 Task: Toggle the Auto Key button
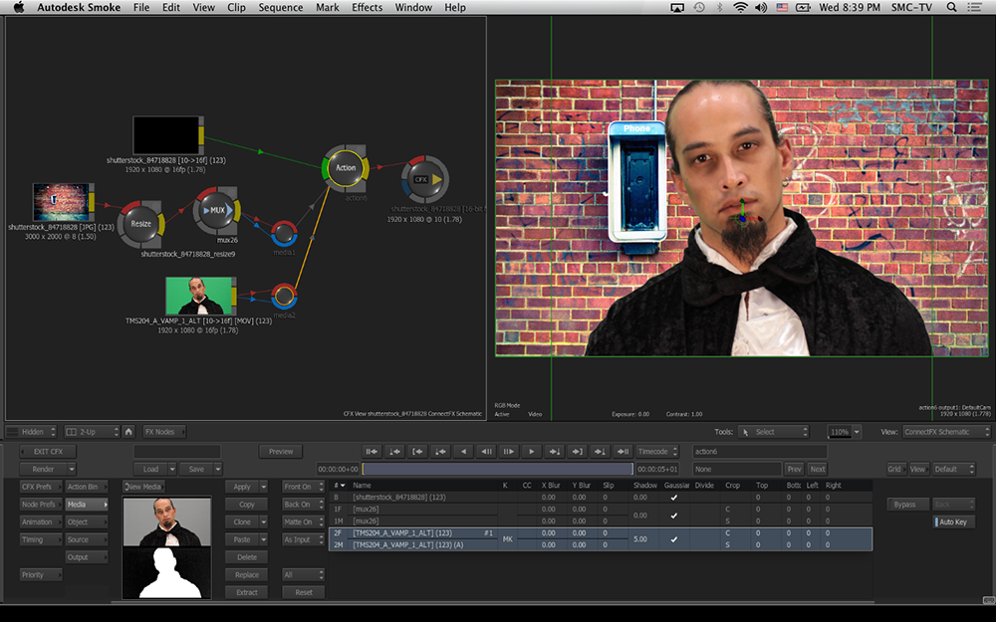pyautogui.click(x=954, y=522)
